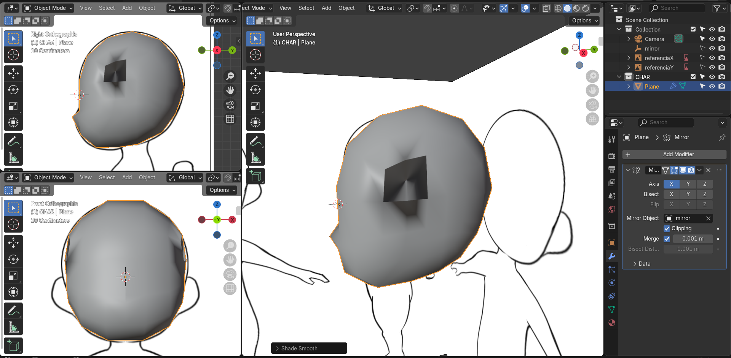Enable Y axis for Mirror modifier
Screen dimensions: 731x358
(688, 184)
